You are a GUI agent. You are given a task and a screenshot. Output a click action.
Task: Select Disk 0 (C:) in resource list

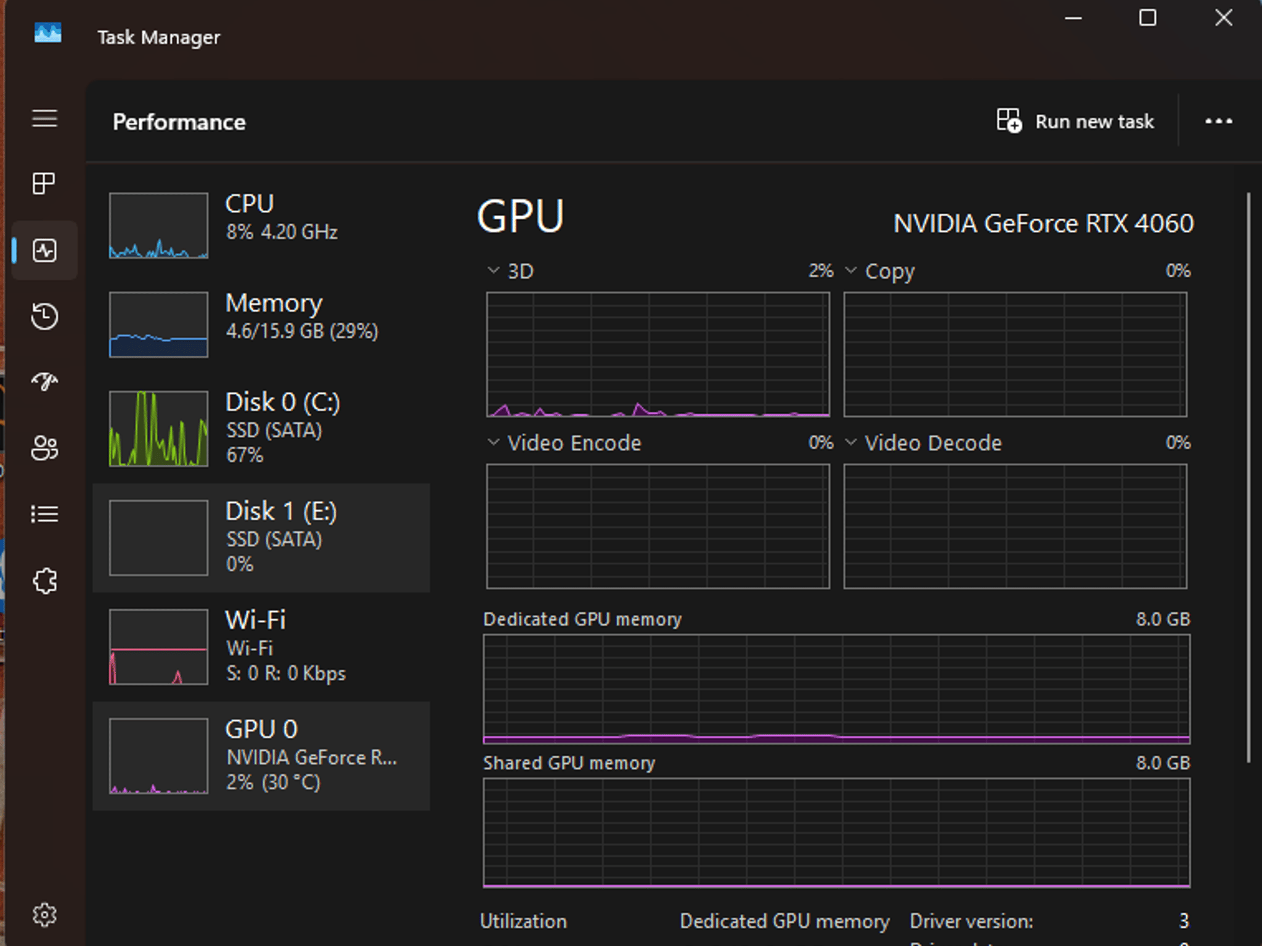pyautogui.click(x=261, y=429)
